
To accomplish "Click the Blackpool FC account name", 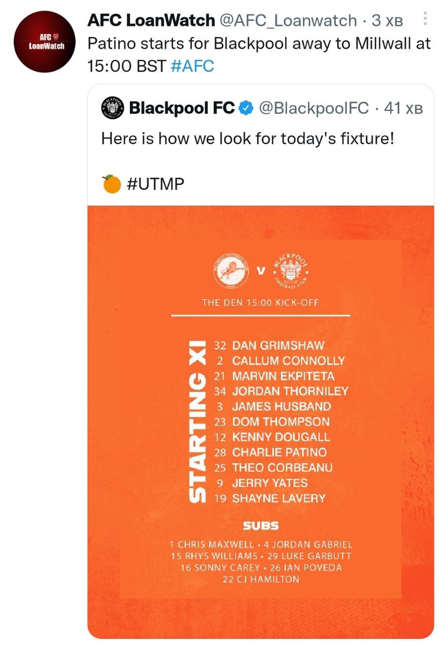I will pyautogui.click(x=182, y=108).
